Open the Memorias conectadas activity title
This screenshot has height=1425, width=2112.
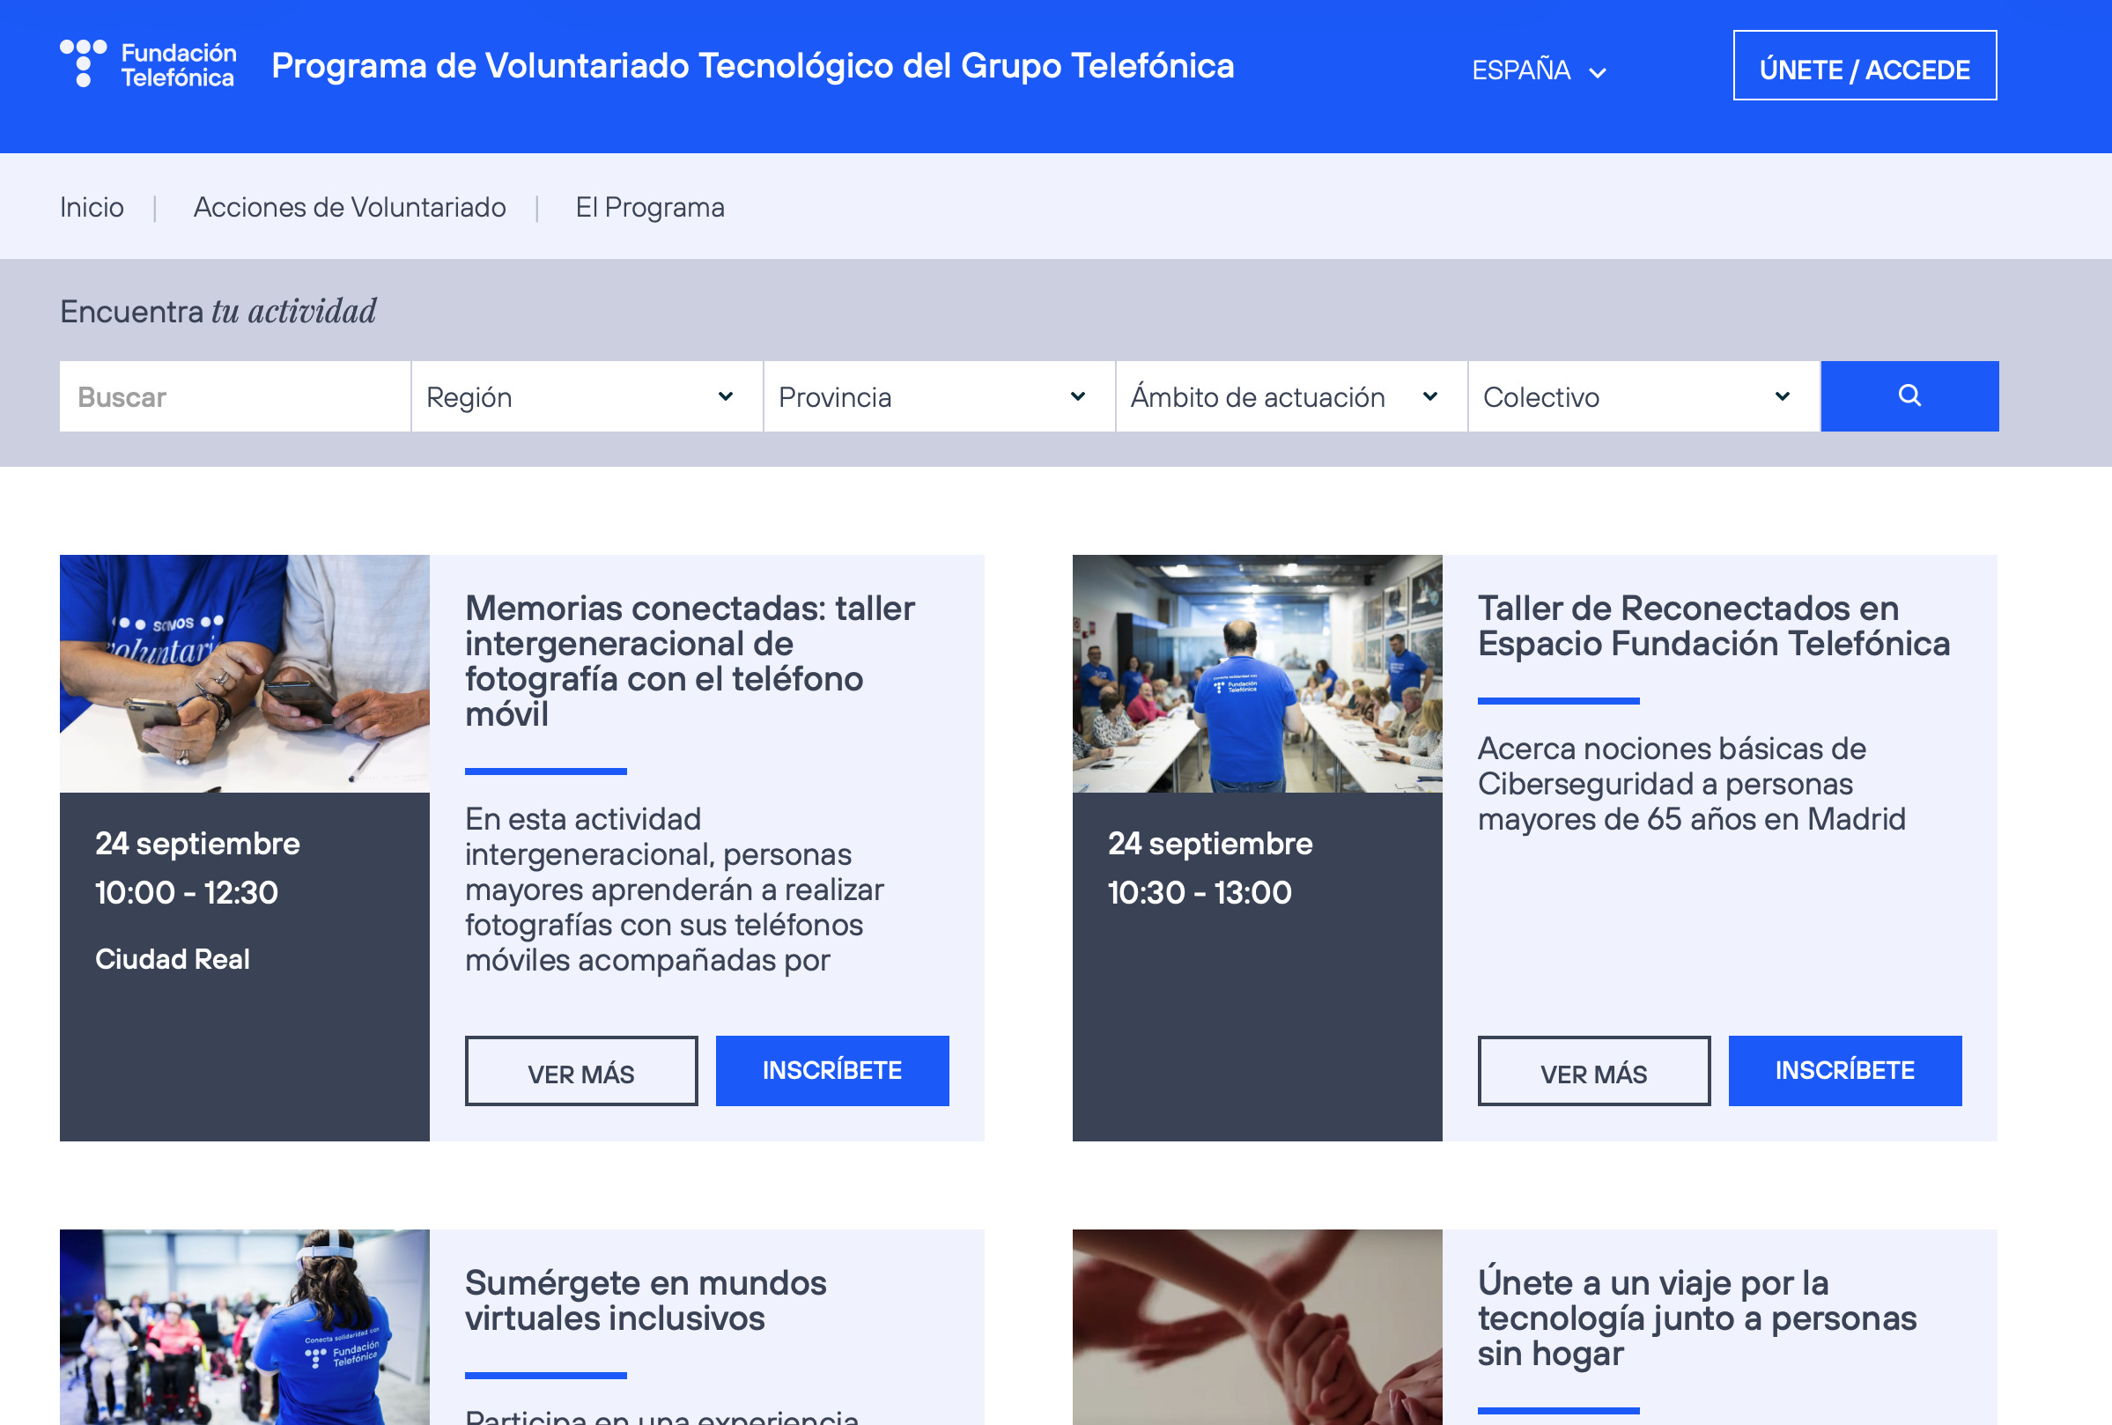690,661
